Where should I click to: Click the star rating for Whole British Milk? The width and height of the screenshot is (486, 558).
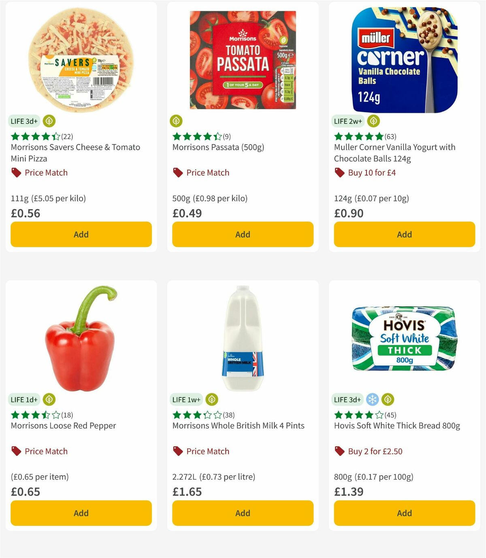[x=190, y=415]
